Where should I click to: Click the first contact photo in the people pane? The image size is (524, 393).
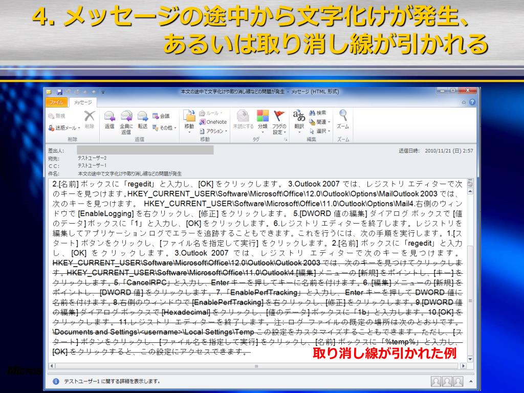tap(436, 381)
